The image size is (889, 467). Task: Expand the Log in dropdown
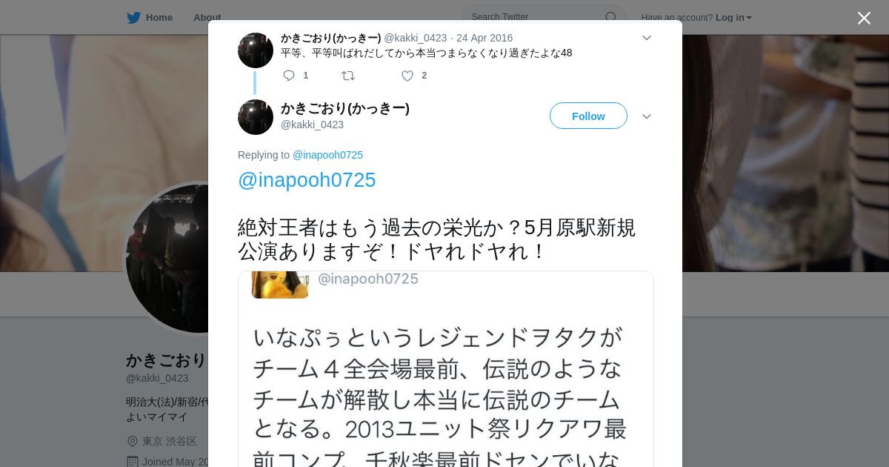pos(733,18)
